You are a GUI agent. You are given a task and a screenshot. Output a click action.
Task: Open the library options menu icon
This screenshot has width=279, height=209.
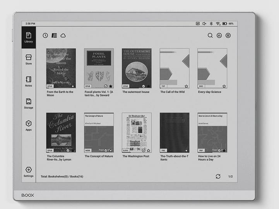click(x=228, y=36)
